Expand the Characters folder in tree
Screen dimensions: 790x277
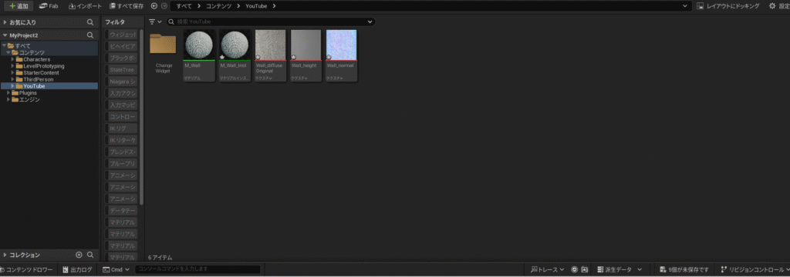(x=12, y=59)
